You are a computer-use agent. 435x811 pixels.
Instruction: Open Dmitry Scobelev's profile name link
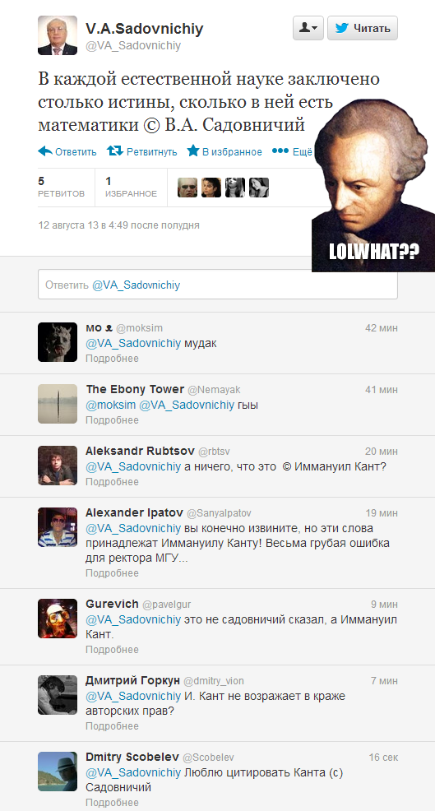132,758
